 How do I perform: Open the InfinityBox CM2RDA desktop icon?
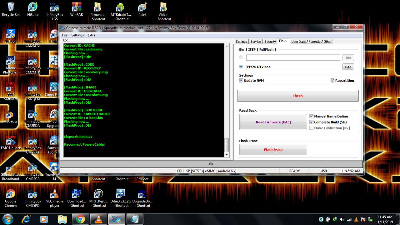pos(32,118)
